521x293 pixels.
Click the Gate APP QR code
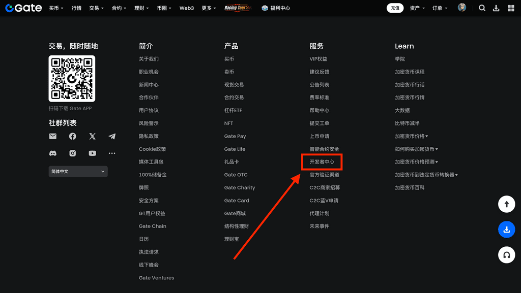pos(72,79)
